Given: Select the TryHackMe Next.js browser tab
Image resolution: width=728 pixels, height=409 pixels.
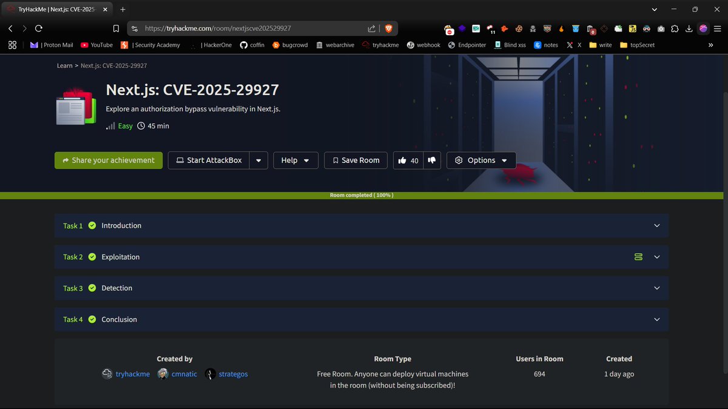Looking at the screenshot, I should (58, 10).
